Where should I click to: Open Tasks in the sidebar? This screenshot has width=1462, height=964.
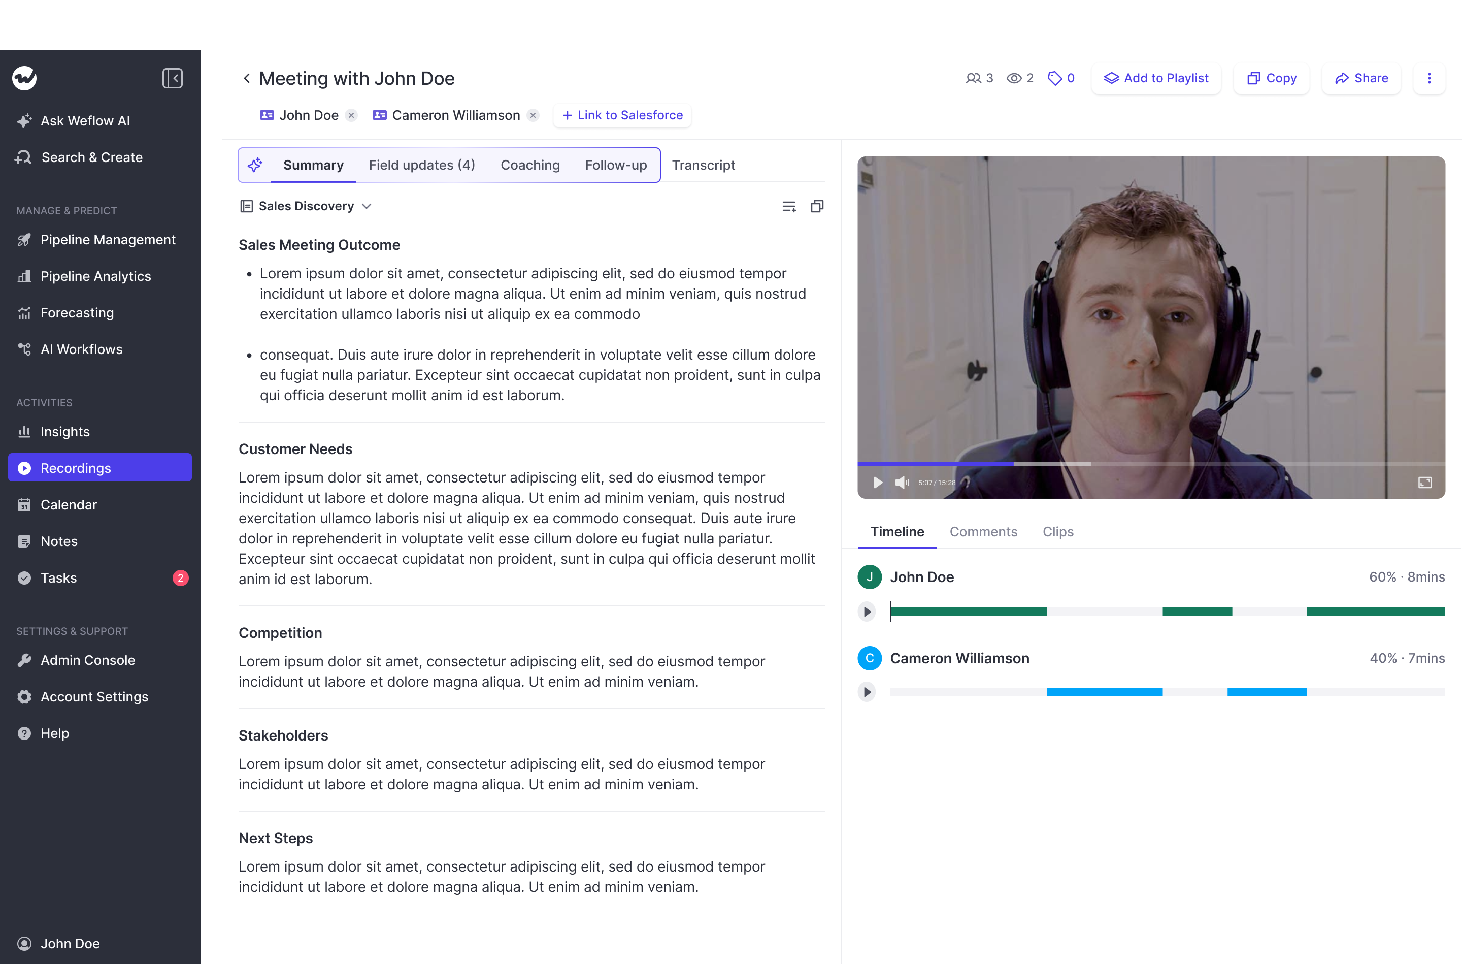(58, 578)
